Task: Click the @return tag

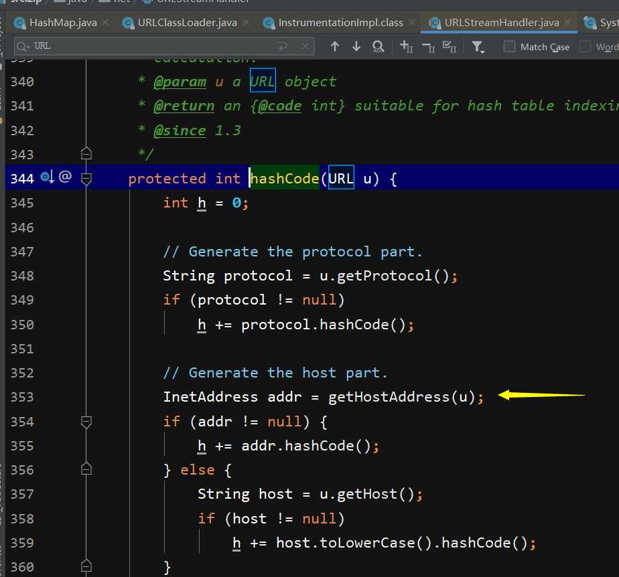Action: (184, 106)
